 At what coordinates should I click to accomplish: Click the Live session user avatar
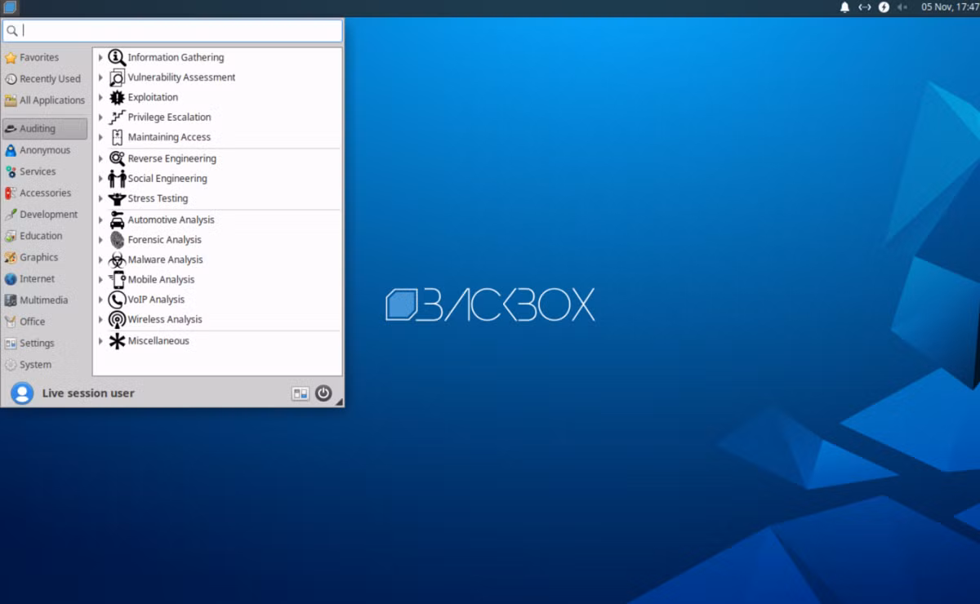pyautogui.click(x=22, y=393)
